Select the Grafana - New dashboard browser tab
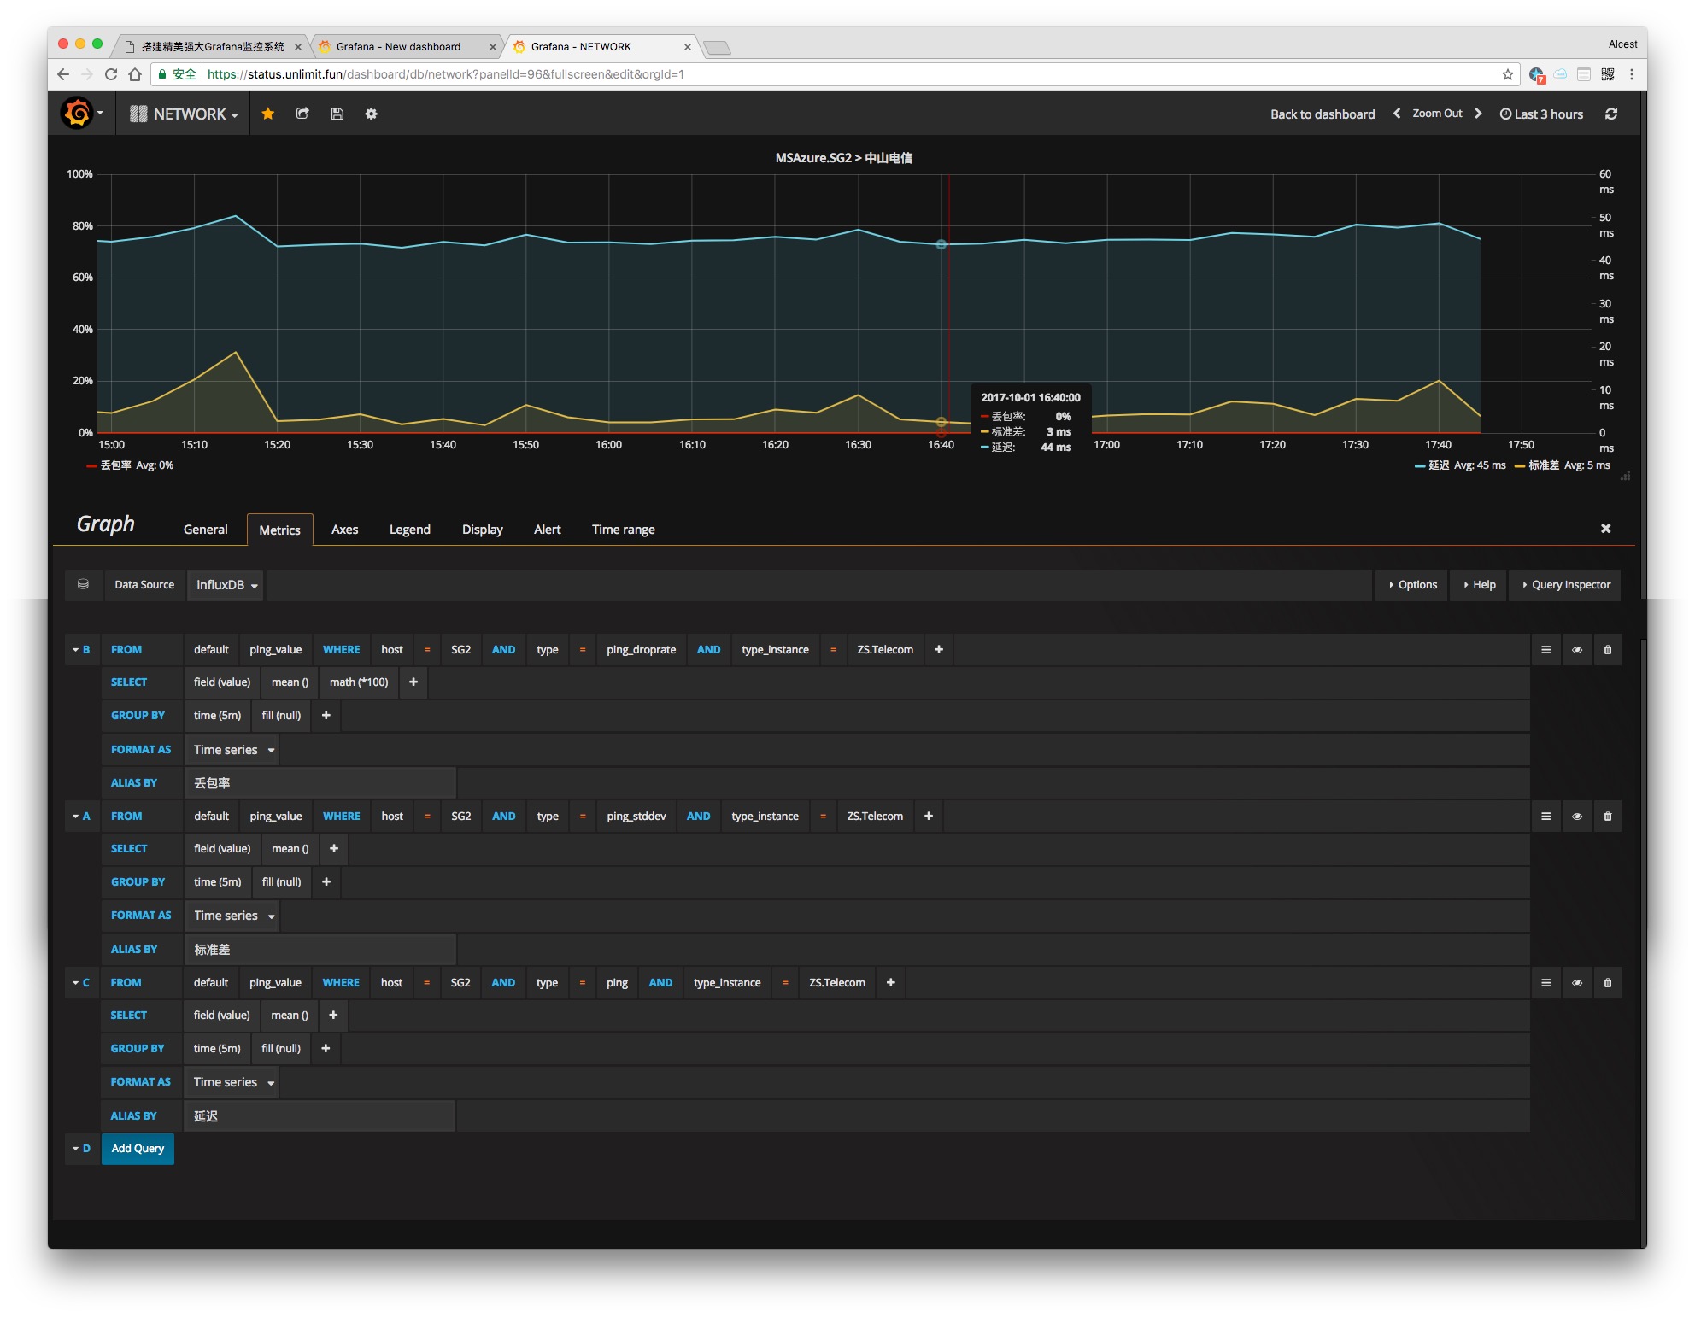 coord(408,47)
